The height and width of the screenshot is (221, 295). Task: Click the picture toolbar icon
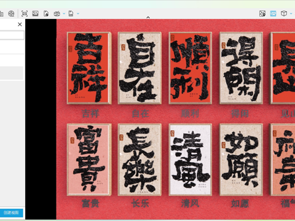36,14
